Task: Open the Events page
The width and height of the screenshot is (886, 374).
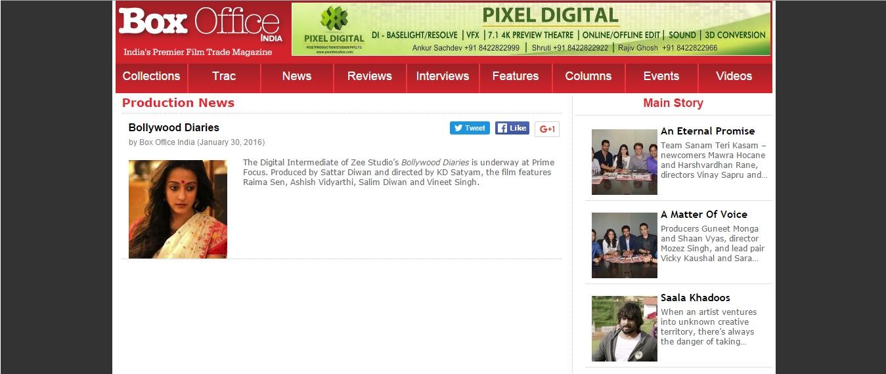Action: click(661, 76)
